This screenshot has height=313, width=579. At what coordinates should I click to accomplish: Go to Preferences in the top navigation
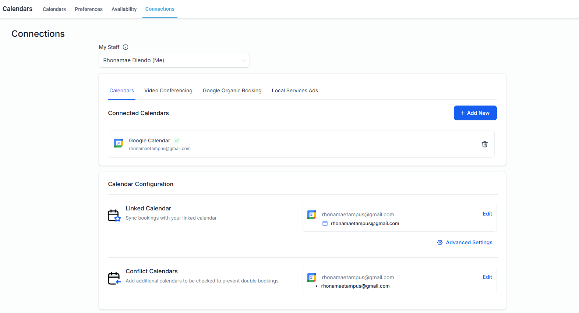(89, 9)
